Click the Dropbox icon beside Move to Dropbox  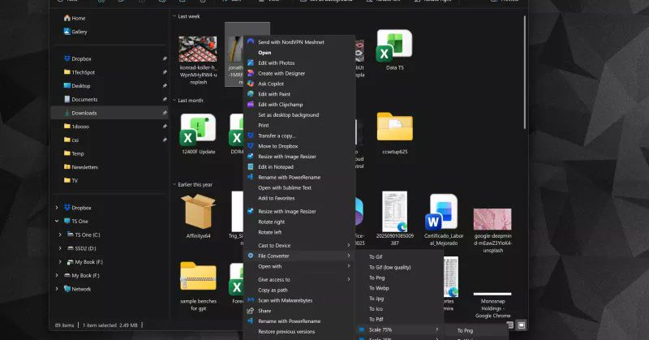(251, 146)
